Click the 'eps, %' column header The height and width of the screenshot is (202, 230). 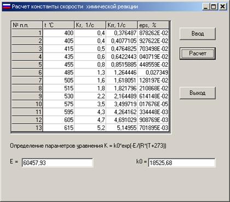click(153, 25)
